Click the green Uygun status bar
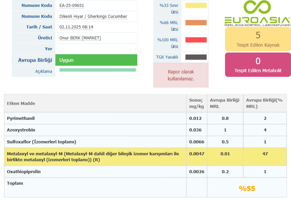The image size is (291, 204). tap(96, 60)
